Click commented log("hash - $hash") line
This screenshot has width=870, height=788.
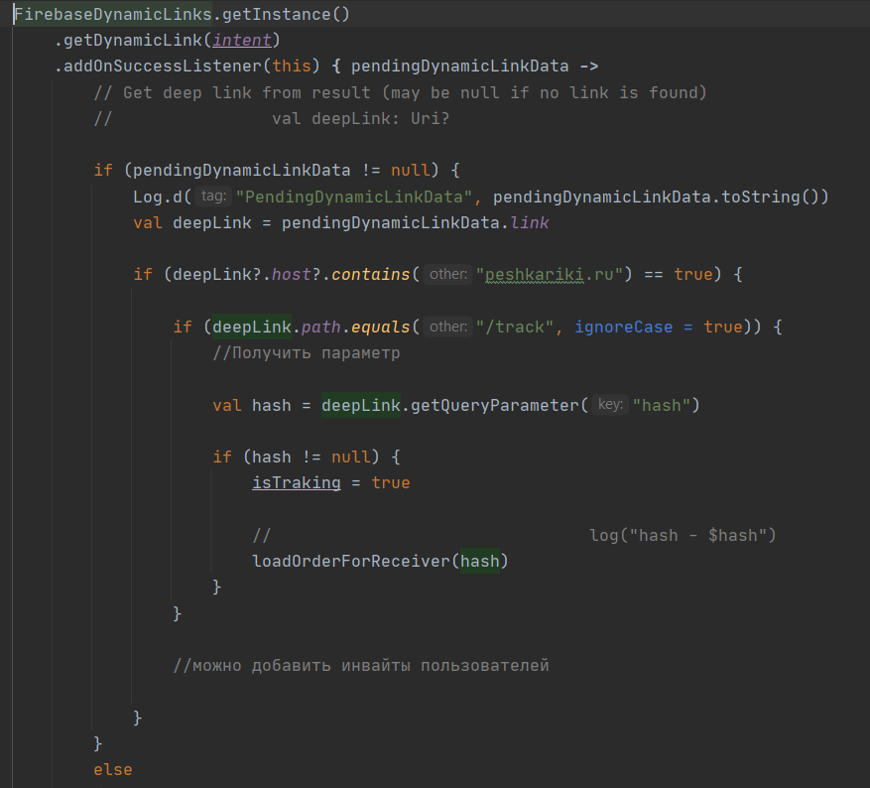click(683, 536)
